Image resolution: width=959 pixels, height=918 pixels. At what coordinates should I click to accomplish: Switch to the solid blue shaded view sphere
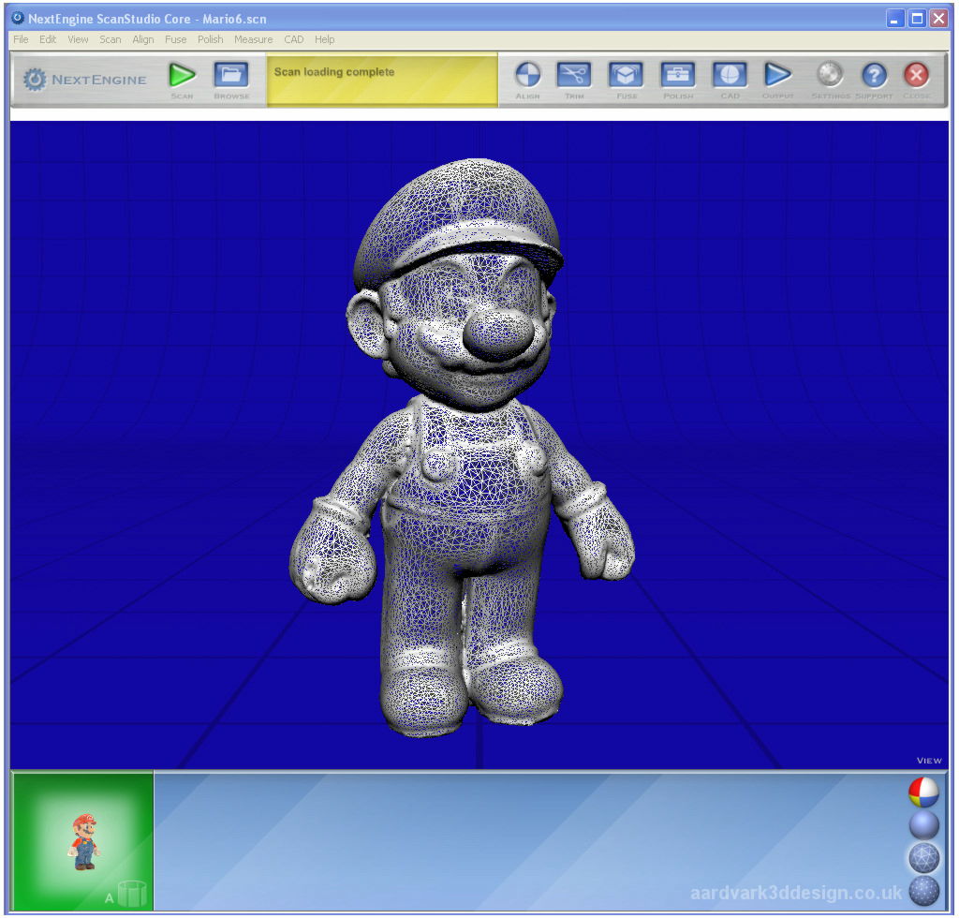923,825
